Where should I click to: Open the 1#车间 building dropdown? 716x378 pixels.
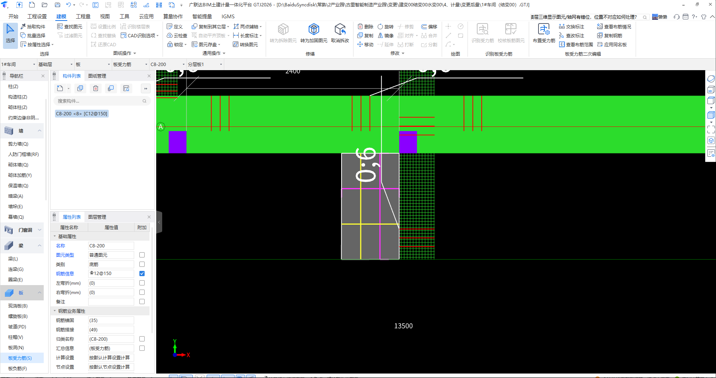click(x=18, y=64)
